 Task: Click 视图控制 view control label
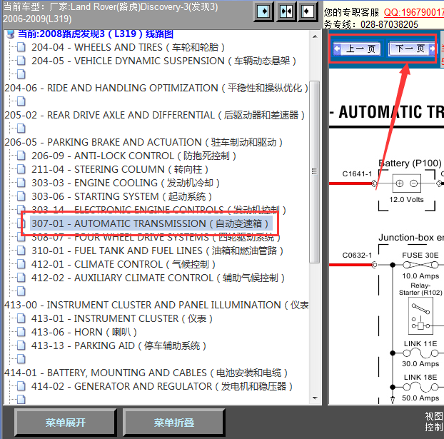pos(434,422)
